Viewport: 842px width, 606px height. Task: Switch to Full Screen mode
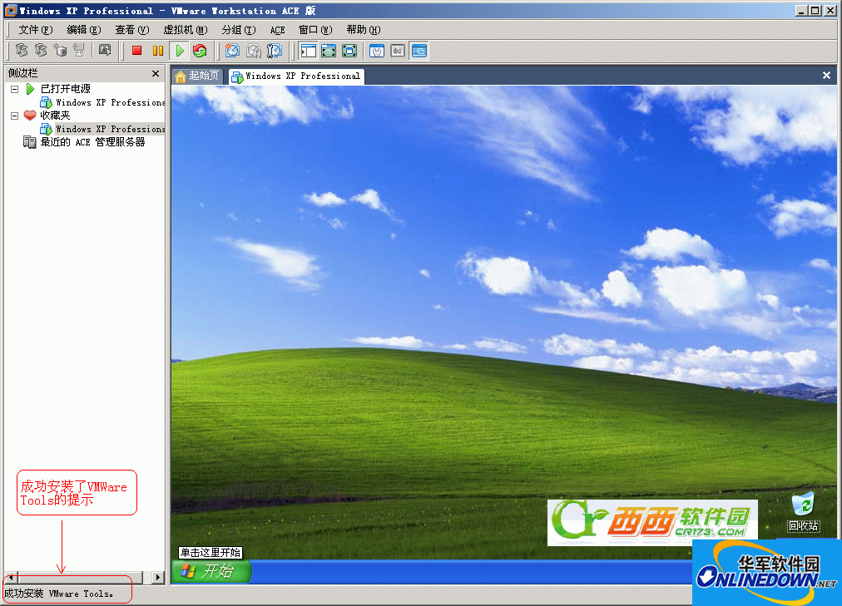click(349, 51)
